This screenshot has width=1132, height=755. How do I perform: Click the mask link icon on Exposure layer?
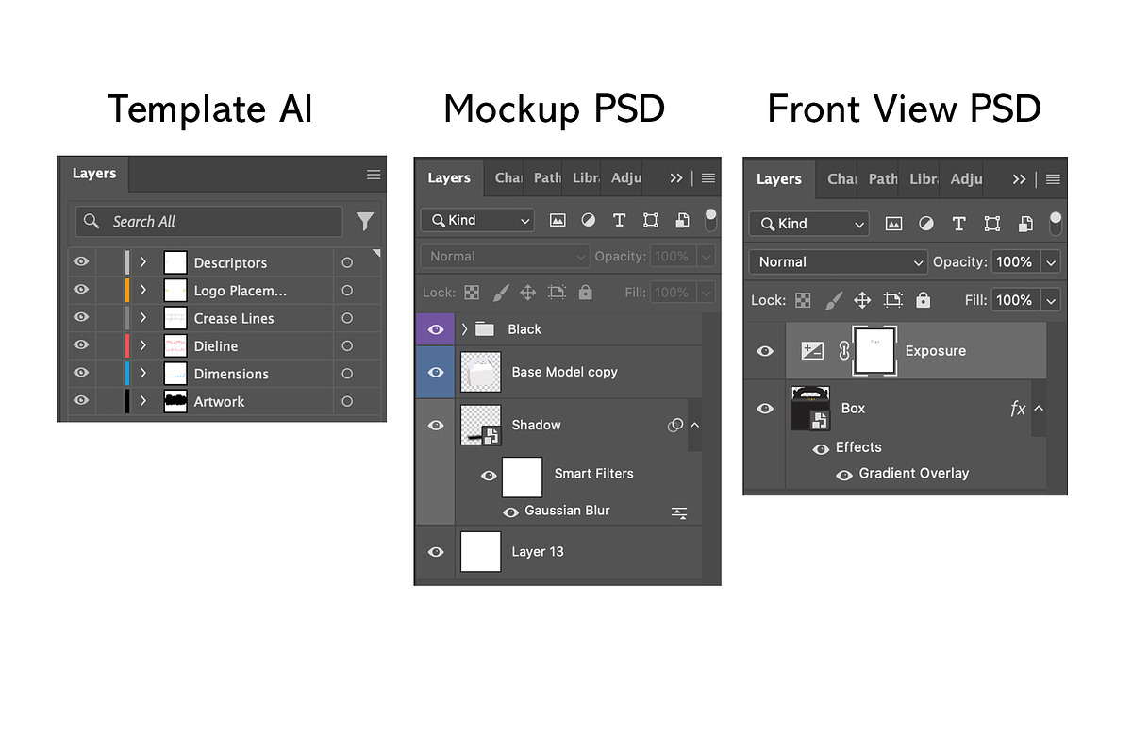(844, 351)
